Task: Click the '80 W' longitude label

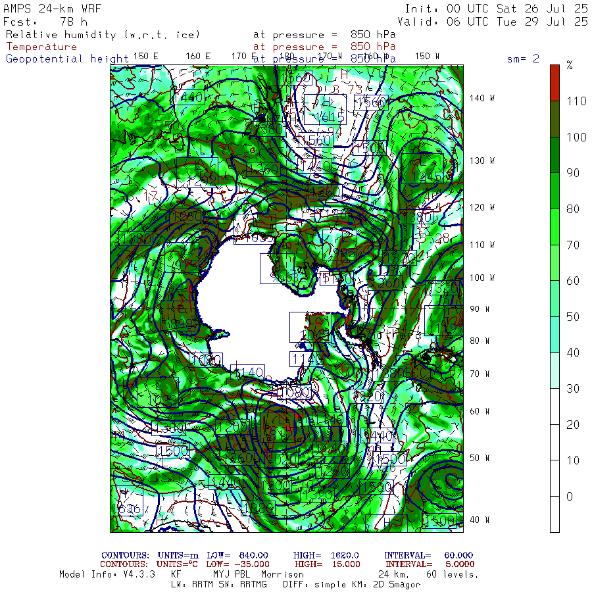Action: [x=480, y=341]
